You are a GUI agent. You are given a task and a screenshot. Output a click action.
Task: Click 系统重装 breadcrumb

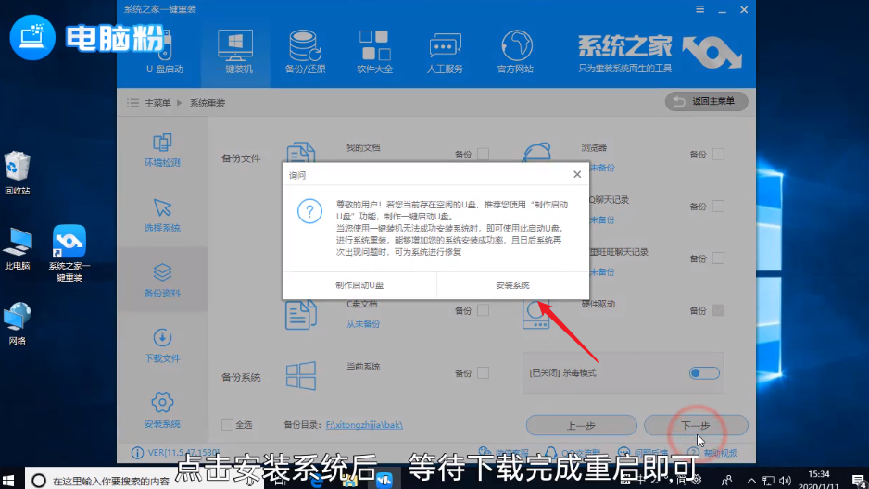pyautogui.click(x=208, y=103)
